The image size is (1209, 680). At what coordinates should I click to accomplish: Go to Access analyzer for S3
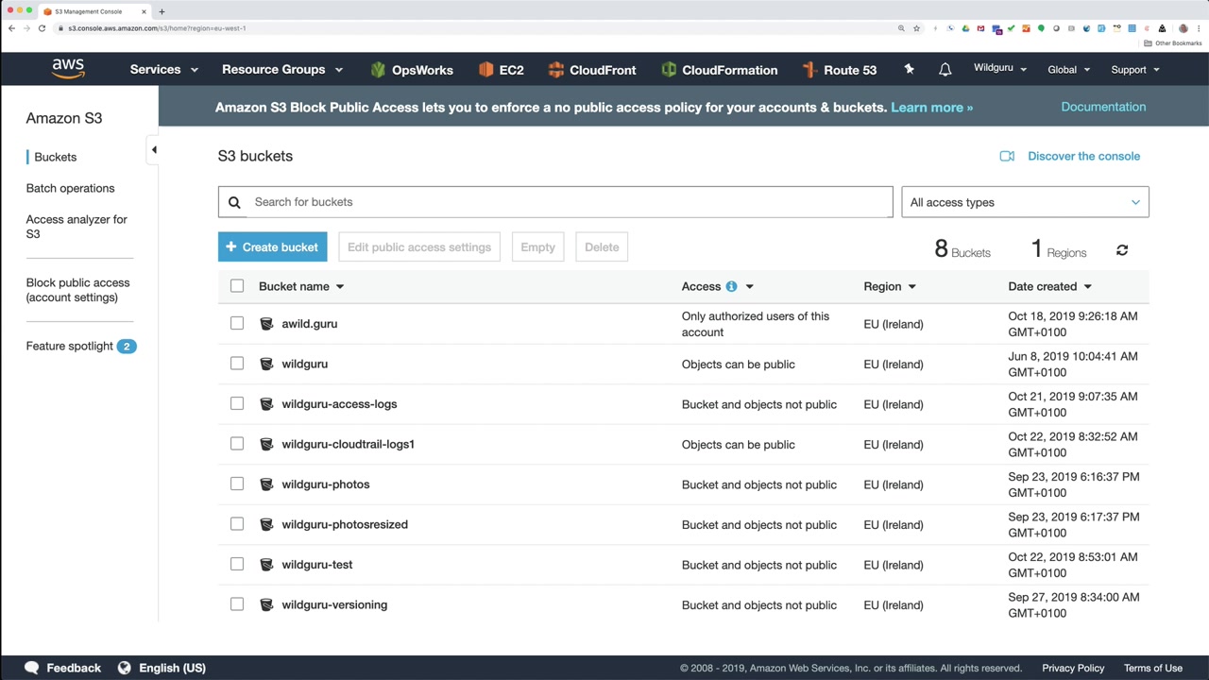pos(76,227)
